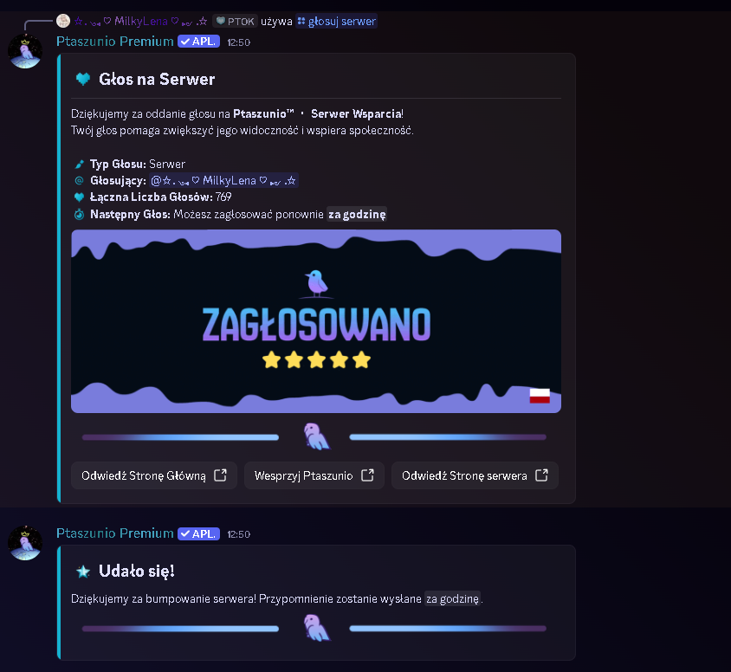This screenshot has width=731, height=672.
Task: Open the PTOK server tag badge
Action: (x=235, y=22)
